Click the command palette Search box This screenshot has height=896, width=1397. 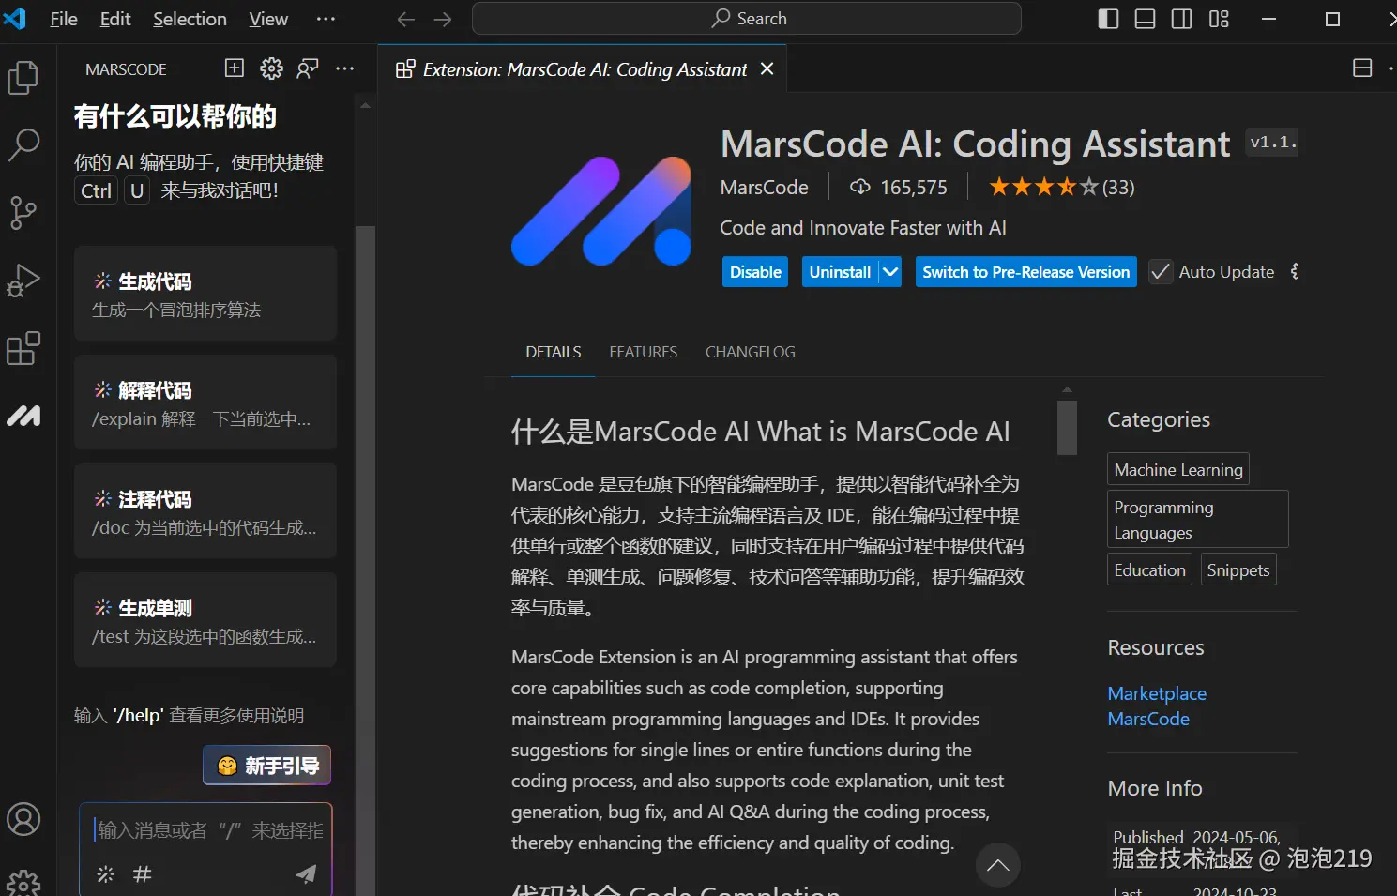747,19
